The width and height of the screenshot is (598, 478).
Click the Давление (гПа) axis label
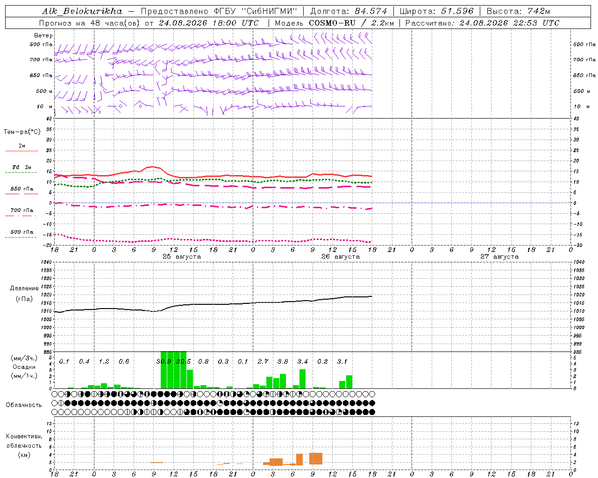(24, 294)
